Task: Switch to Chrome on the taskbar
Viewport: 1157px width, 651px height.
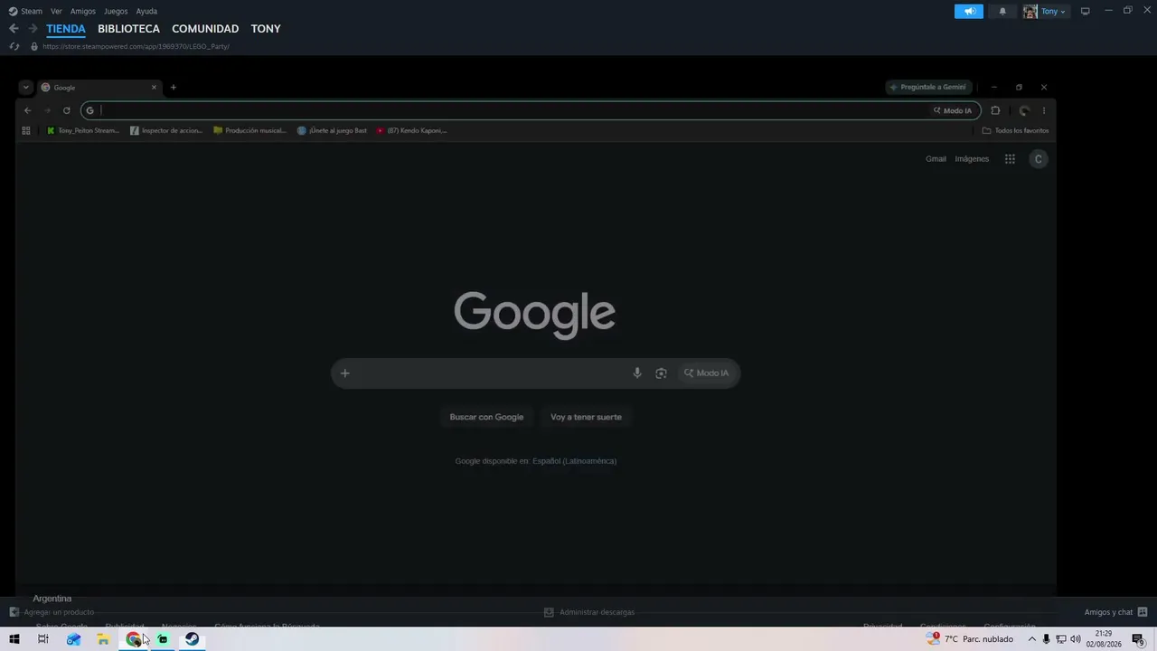Action: (134, 639)
